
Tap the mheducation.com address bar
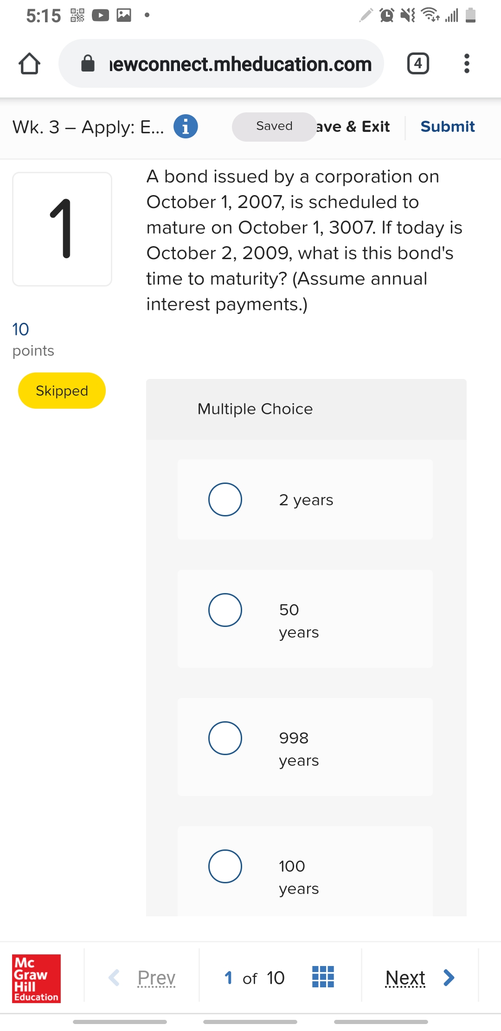240,64
